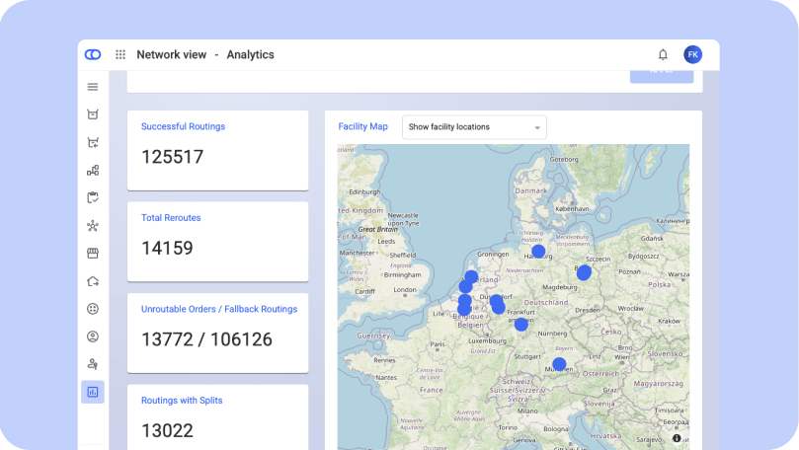Open the user with key permissions icon
The width and height of the screenshot is (799, 450).
pyautogui.click(x=93, y=364)
